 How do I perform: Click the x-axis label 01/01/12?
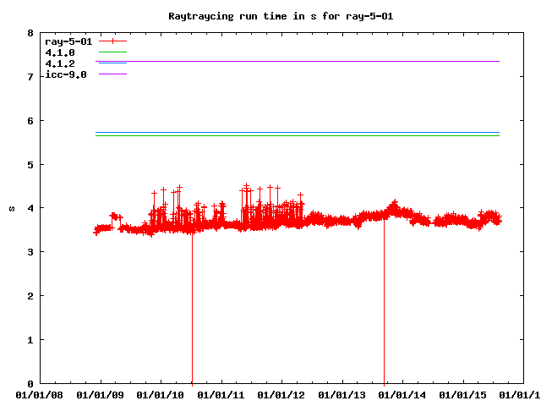[x=281, y=394]
